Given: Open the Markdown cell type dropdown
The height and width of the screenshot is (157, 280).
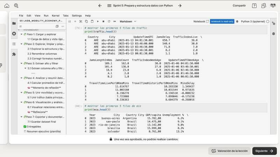Looking at the screenshot, I should click(x=128, y=21).
